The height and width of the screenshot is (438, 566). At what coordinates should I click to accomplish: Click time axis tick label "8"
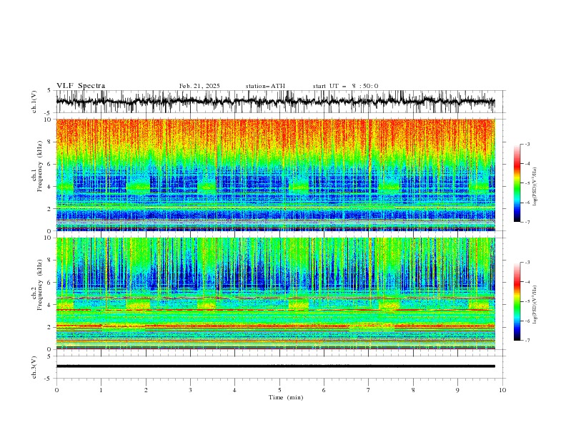[x=413, y=390]
